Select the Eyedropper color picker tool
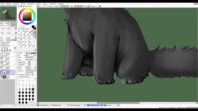This screenshot has width=198, height=111. point(28,29)
